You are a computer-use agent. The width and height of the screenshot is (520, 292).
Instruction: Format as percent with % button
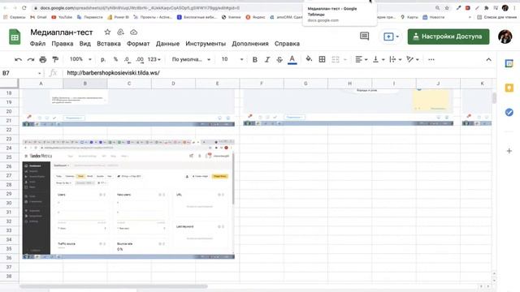tap(115, 59)
